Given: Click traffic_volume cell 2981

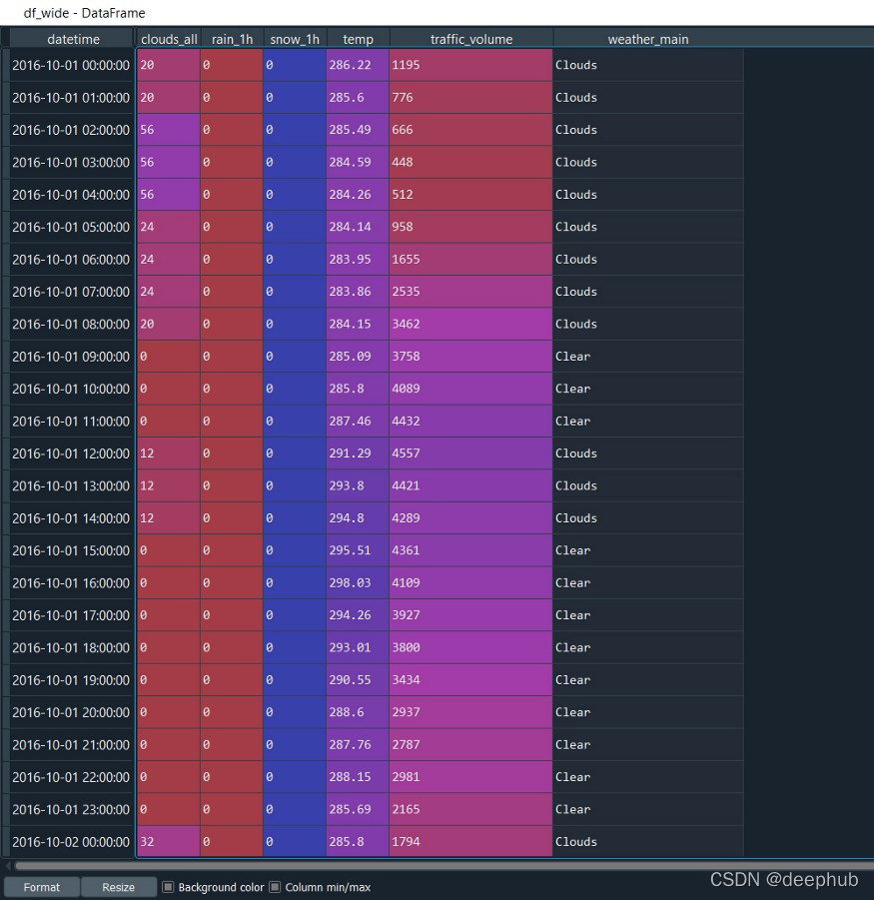Looking at the screenshot, I should tap(470, 777).
